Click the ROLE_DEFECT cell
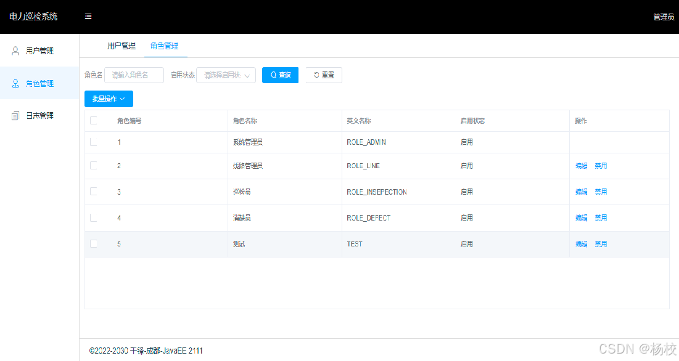The image size is (679, 361). [x=369, y=218]
